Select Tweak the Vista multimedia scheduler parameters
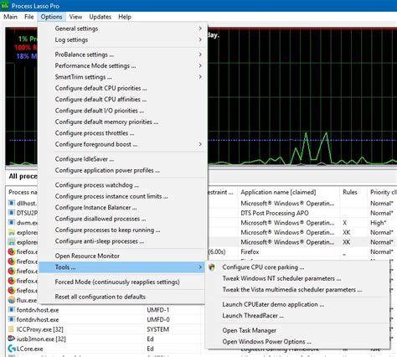The image size is (397, 357). pyautogui.click(x=297, y=290)
